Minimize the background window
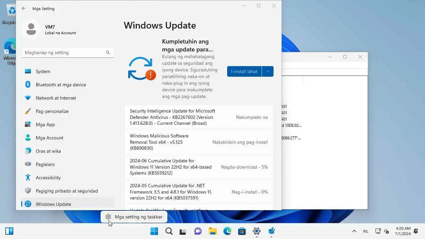This screenshot has height=239, width=425. click(x=330, y=57)
